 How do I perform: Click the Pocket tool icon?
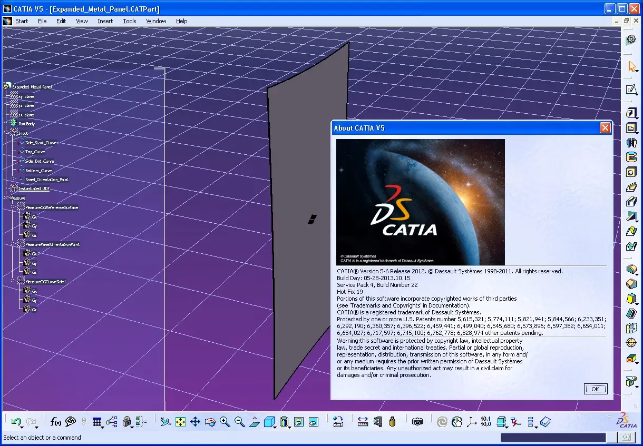(x=631, y=128)
